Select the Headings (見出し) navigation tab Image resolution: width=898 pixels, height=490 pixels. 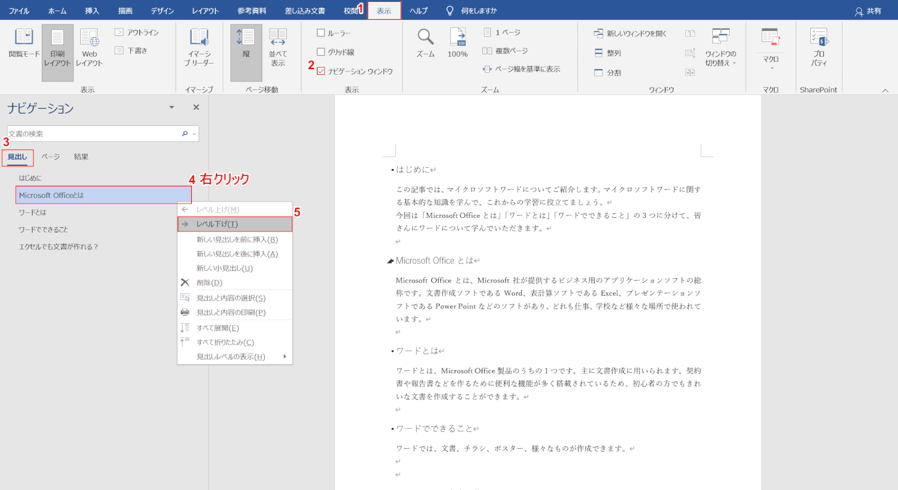(x=17, y=157)
